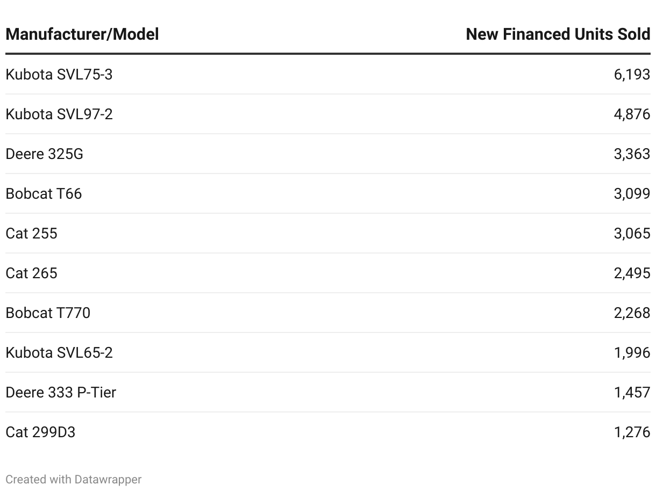Viewport: 656px width, 492px height.
Task: Open the Created with Datawrapper link
Action: (74, 479)
